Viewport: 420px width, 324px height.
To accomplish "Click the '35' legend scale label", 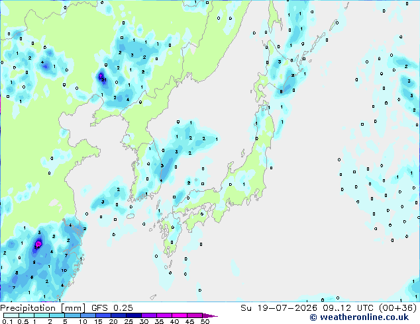I will pyautogui.click(x=159, y=321).
